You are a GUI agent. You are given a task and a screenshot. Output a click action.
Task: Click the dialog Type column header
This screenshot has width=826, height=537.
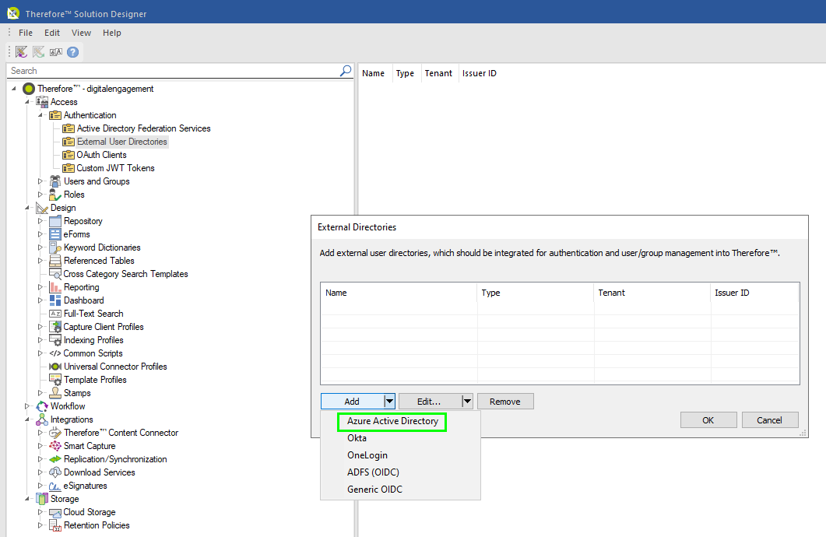click(x=535, y=293)
